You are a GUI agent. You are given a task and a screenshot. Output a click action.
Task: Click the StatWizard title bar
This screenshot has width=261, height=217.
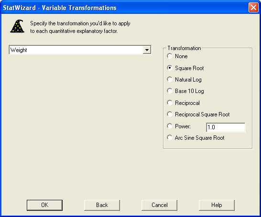[x=125, y=8]
